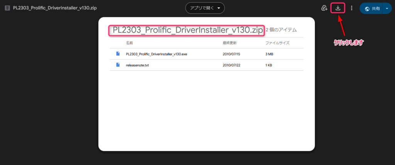
Task: Click the 名前 column header
Action: [x=130, y=43]
